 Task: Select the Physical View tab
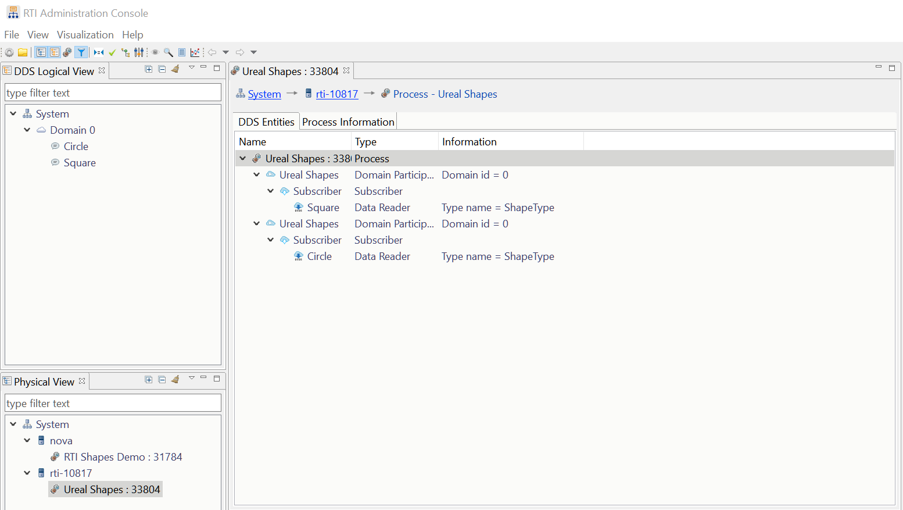point(44,382)
